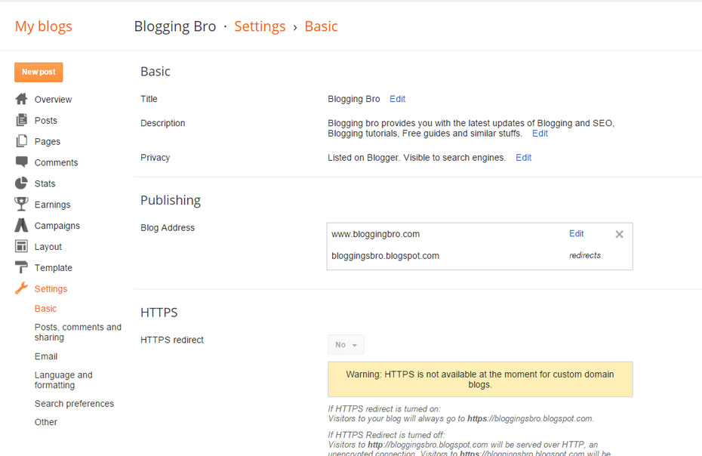The width and height of the screenshot is (702, 456).
Task: Click the HTTPS redirect label
Action: pyautogui.click(x=172, y=340)
